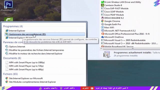The image size is (160, 90).
Task: Click the Documents (6) group header
Action: tap(12, 58)
